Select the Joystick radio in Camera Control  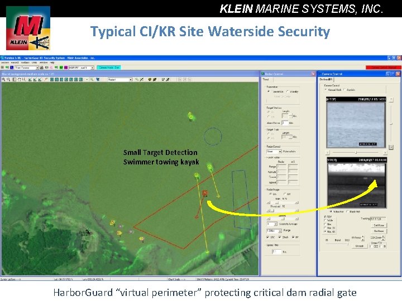click(345, 90)
